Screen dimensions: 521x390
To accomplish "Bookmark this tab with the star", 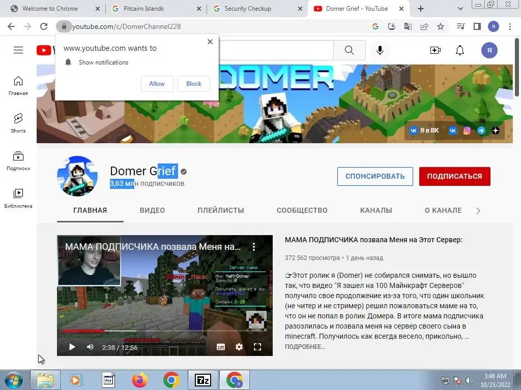I will tap(441, 26).
